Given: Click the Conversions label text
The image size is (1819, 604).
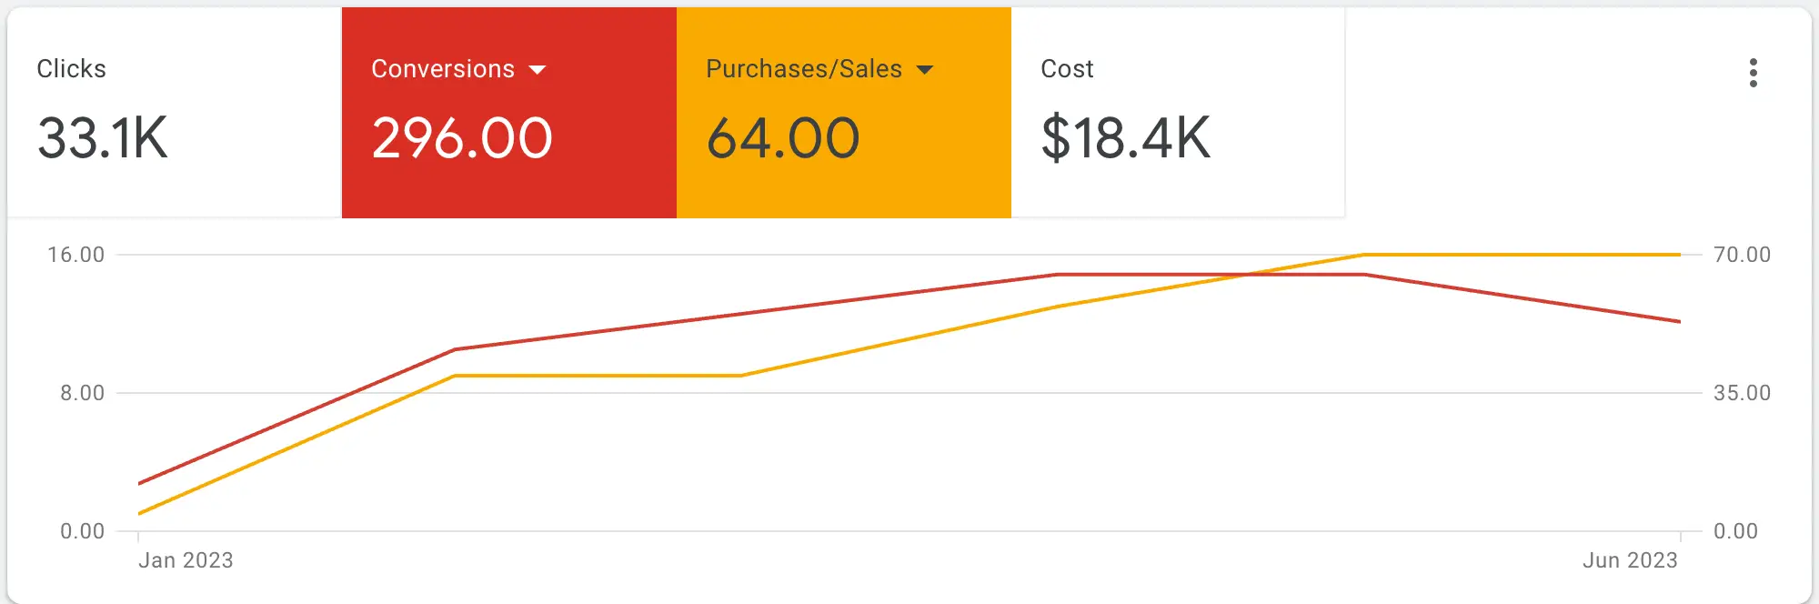Looking at the screenshot, I should [x=443, y=69].
